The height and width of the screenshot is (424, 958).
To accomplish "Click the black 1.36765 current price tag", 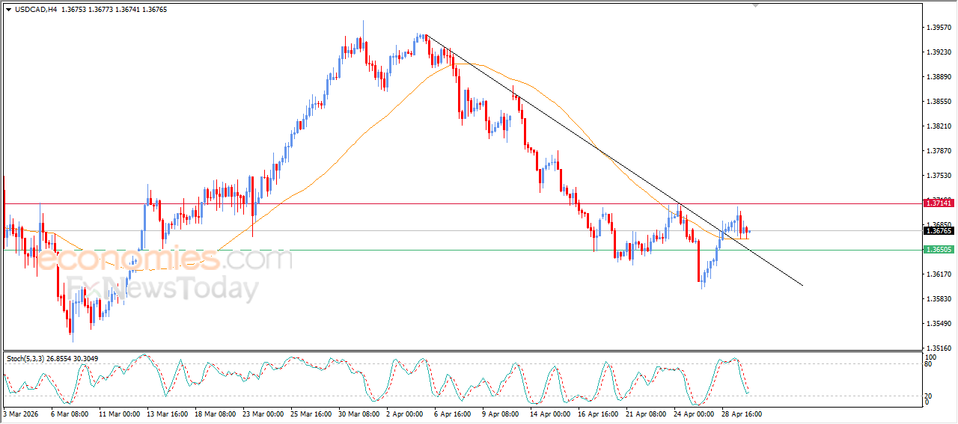I will 939,231.
